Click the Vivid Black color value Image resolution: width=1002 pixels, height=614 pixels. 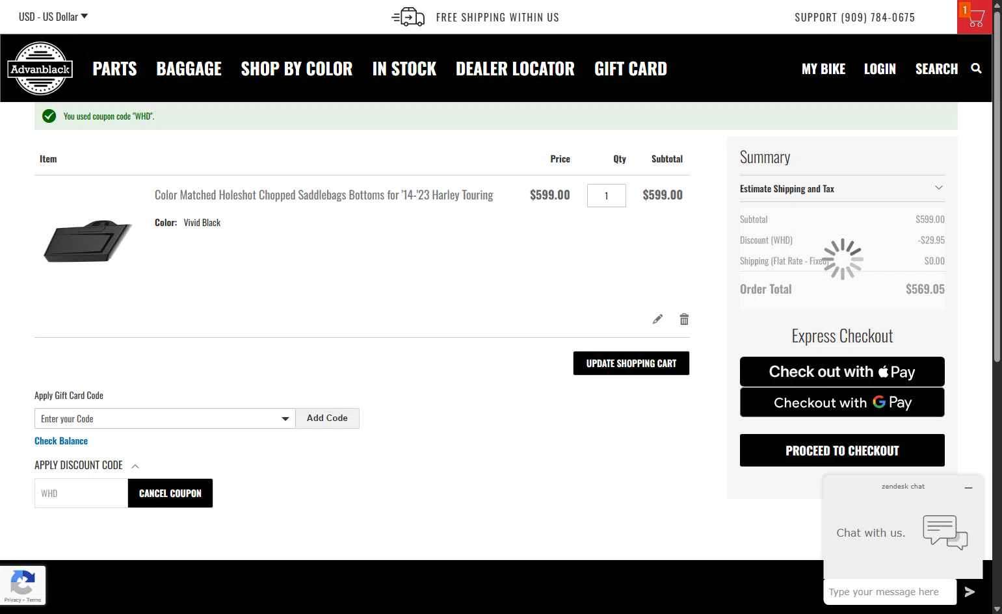[x=202, y=222]
